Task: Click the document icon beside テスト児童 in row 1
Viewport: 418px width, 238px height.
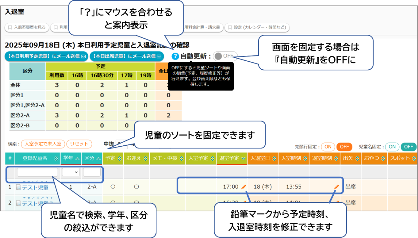Action: pos(18,187)
